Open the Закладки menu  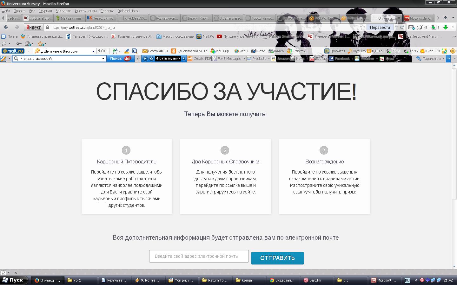(63, 11)
